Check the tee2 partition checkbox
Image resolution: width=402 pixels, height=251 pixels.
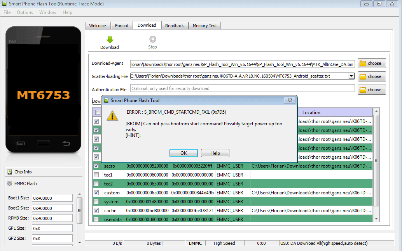(x=96, y=184)
